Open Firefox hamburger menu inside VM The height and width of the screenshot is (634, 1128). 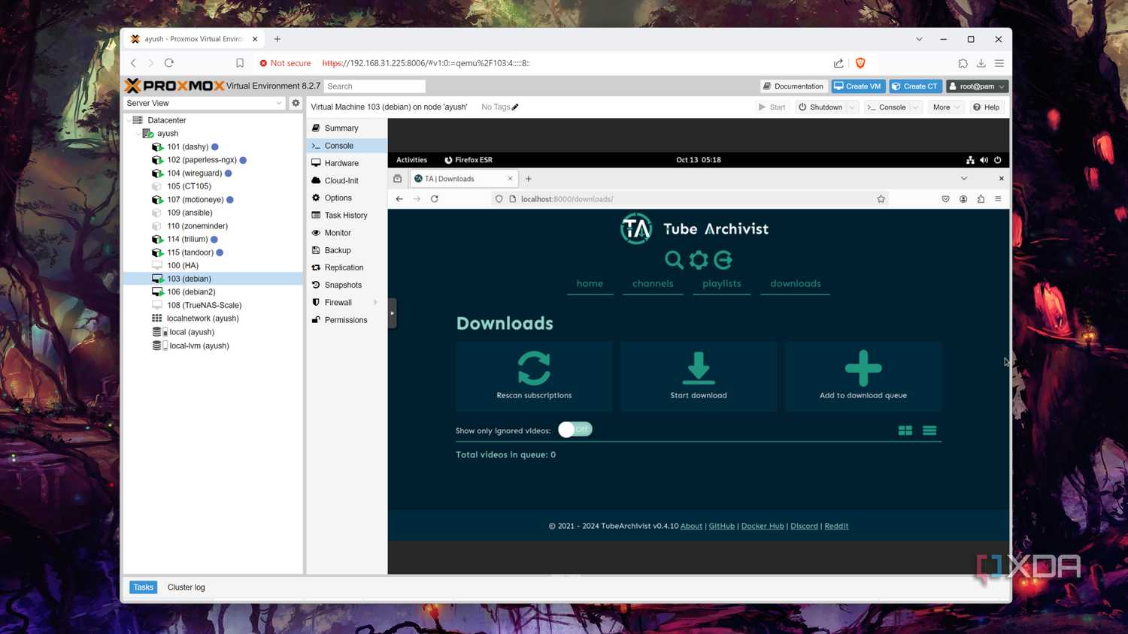[998, 199]
